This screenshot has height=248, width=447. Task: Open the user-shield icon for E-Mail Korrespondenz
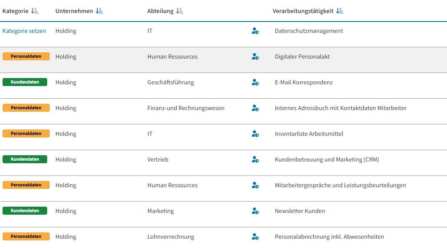[x=255, y=82]
